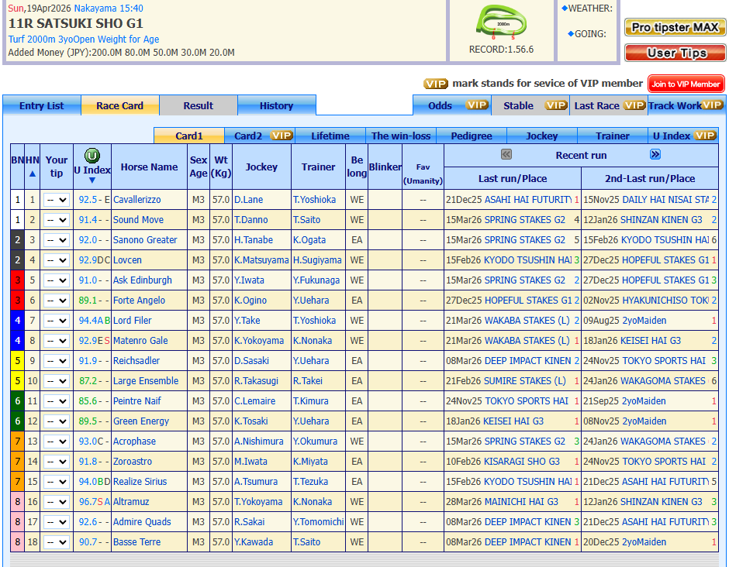Open the Odds VIP tab
729x567 pixels.
451,105
